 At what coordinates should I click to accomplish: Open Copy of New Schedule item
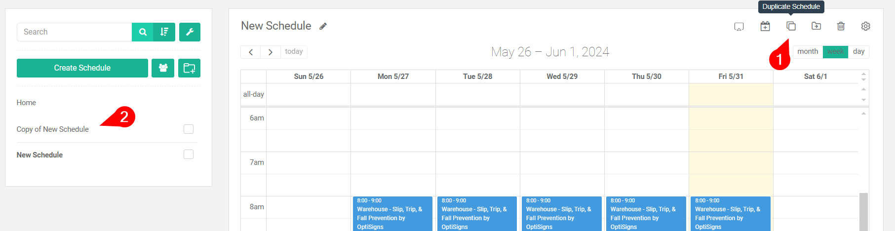click(53, 129)
